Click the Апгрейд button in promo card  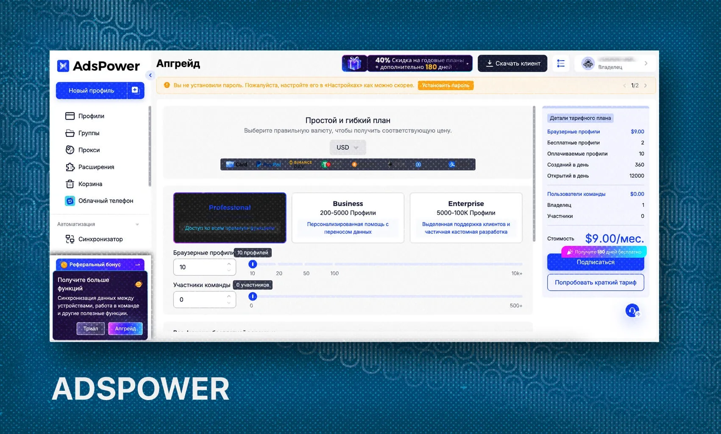[x=125, y=328]
